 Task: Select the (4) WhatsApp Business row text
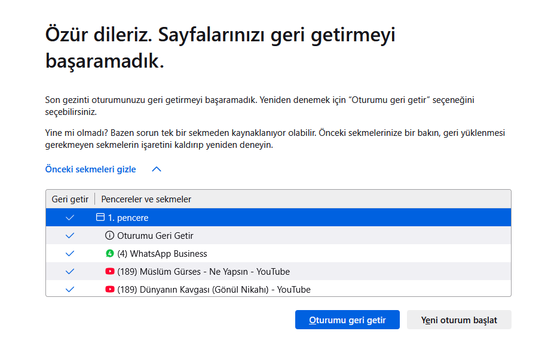click(x=162, y=254)
